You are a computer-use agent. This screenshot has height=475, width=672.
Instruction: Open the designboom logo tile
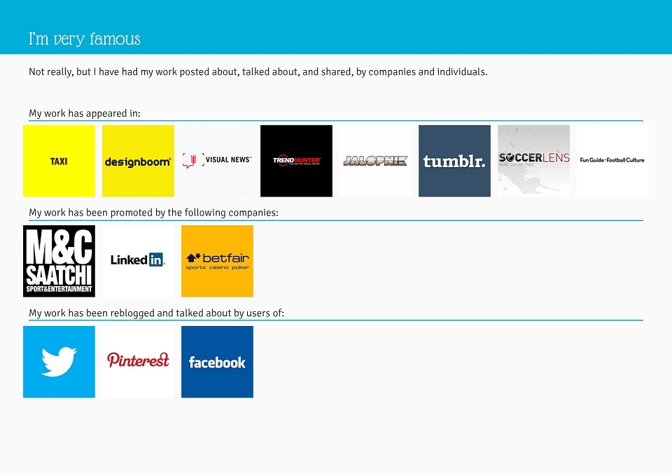[x=138, y=161]
